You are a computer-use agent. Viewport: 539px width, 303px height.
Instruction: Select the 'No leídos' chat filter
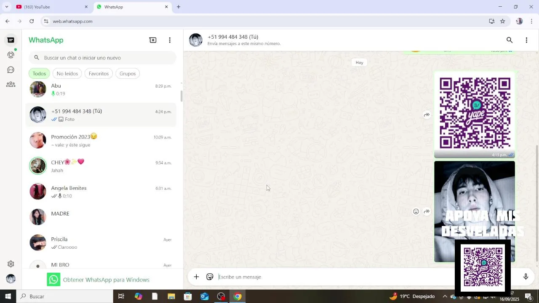[67, 74]
